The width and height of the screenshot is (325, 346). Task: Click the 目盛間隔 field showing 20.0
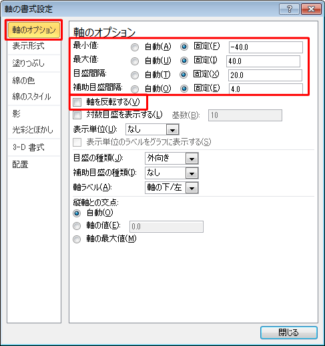click(x=265, y=75)
